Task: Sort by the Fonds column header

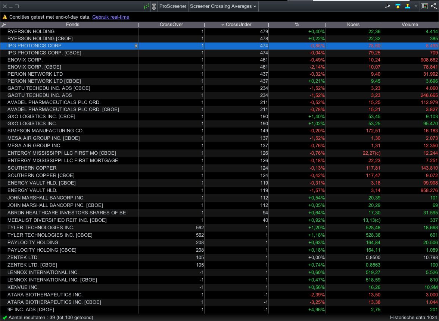Action: (72, 25)
